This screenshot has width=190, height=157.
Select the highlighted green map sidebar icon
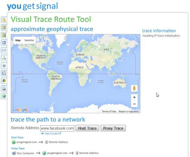(4, 35)
